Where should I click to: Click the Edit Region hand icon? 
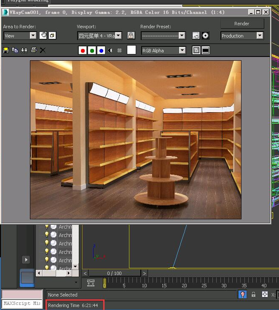click(x=43, y=35)
